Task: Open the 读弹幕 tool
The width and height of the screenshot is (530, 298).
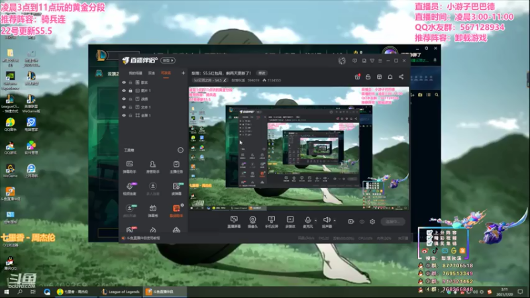Action: 176,189
